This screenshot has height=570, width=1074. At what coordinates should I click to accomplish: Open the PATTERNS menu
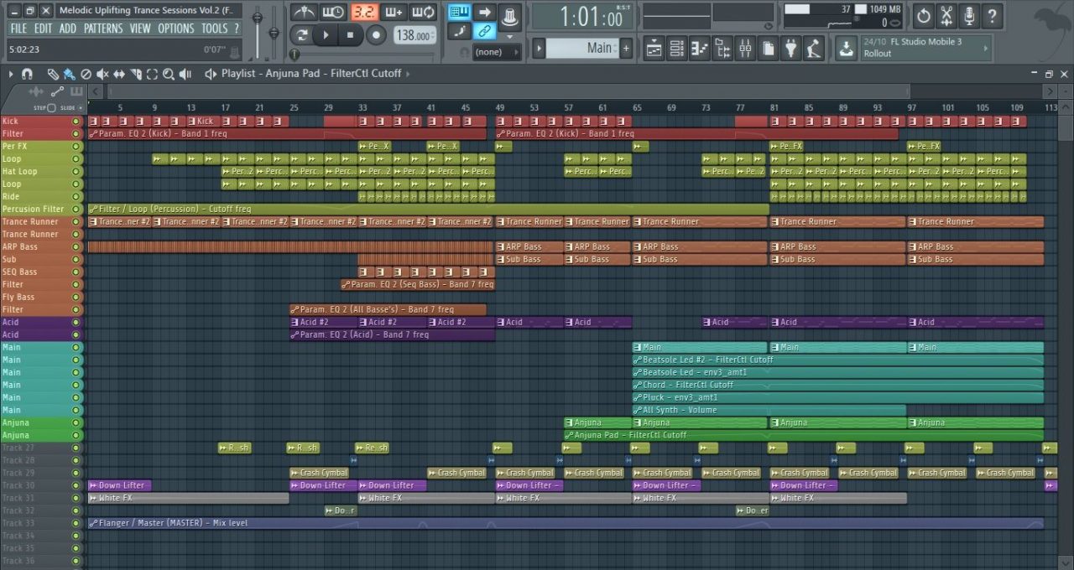pyautogui.click(x=102, y=28)
